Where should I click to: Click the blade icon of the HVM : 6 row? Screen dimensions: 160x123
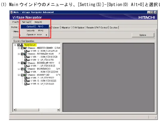[29, 84]
